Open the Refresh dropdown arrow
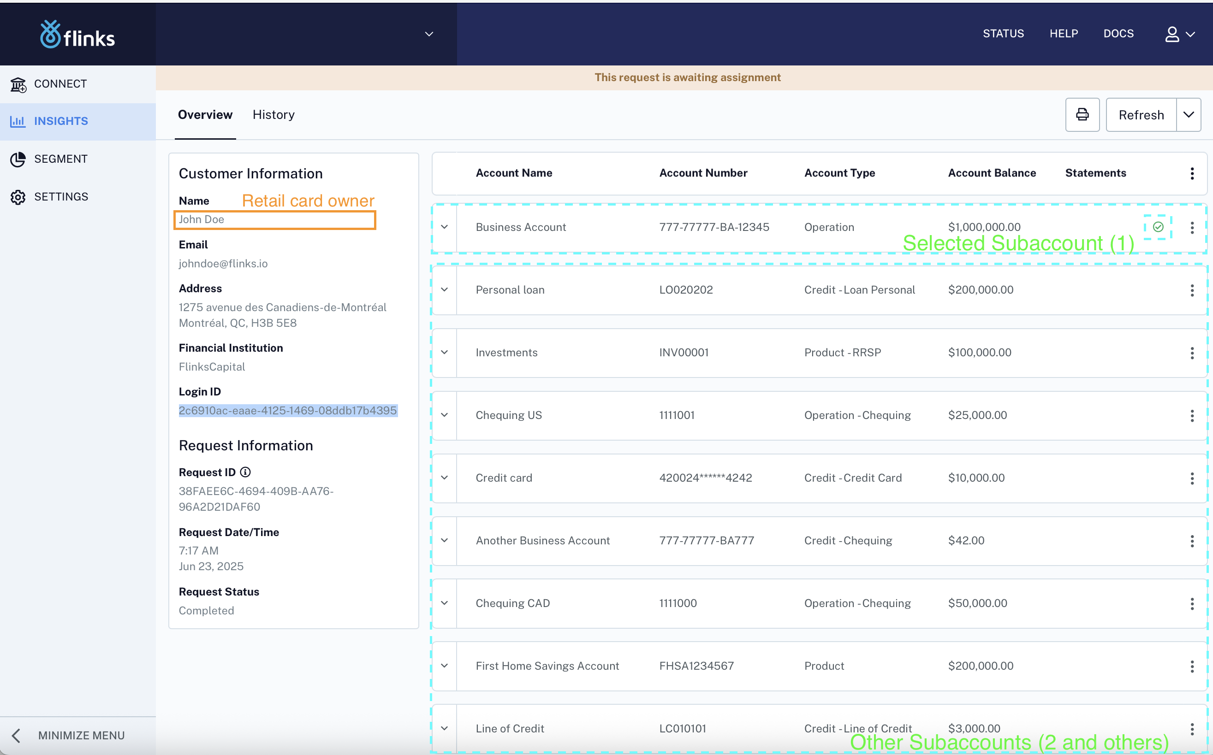The image size is (1213, 755). (1188, 115)
